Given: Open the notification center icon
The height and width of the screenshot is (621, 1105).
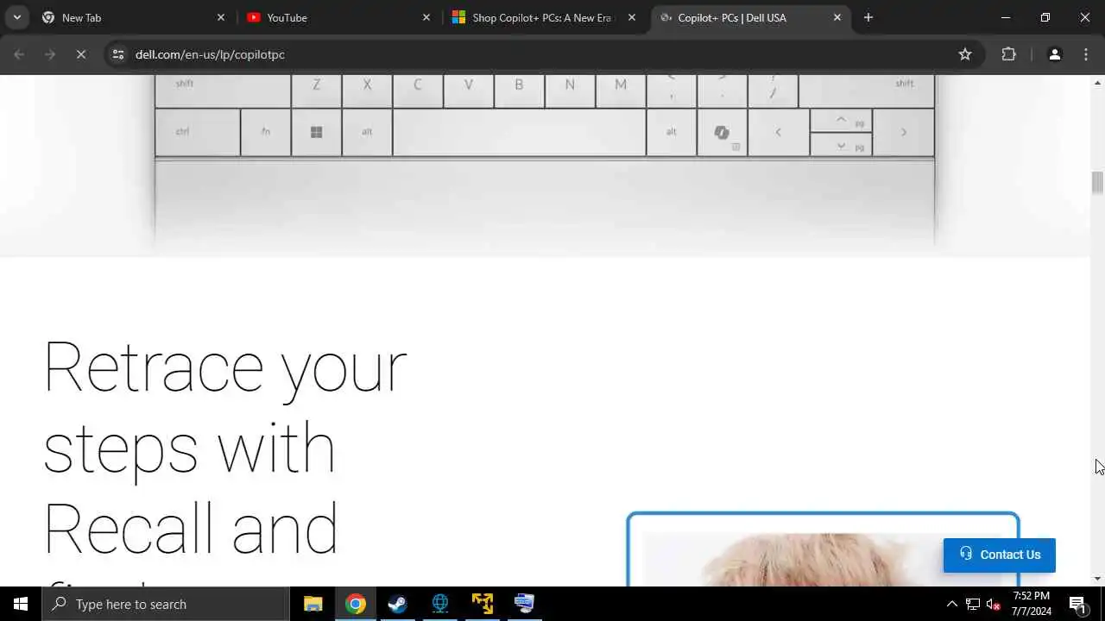Looking at the screenshot, I should point(1078,604).
